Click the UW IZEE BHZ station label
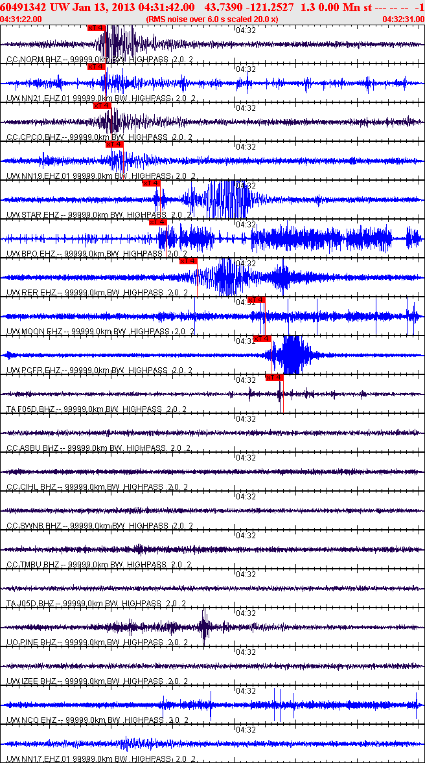This screenshot has height=763, width=425. tap(97, 681)
